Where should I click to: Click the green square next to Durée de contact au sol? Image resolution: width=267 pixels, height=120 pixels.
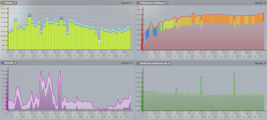[x=138, y=63]
